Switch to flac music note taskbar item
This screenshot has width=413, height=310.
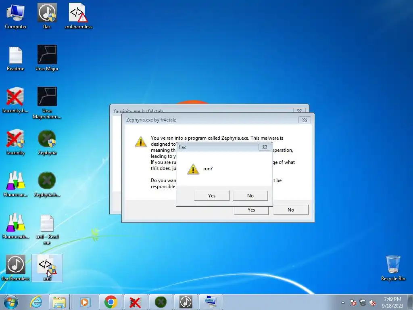[186, 302]
